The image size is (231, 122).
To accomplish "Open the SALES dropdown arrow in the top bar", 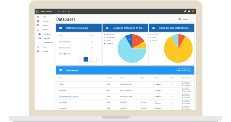I will point(69,11).
